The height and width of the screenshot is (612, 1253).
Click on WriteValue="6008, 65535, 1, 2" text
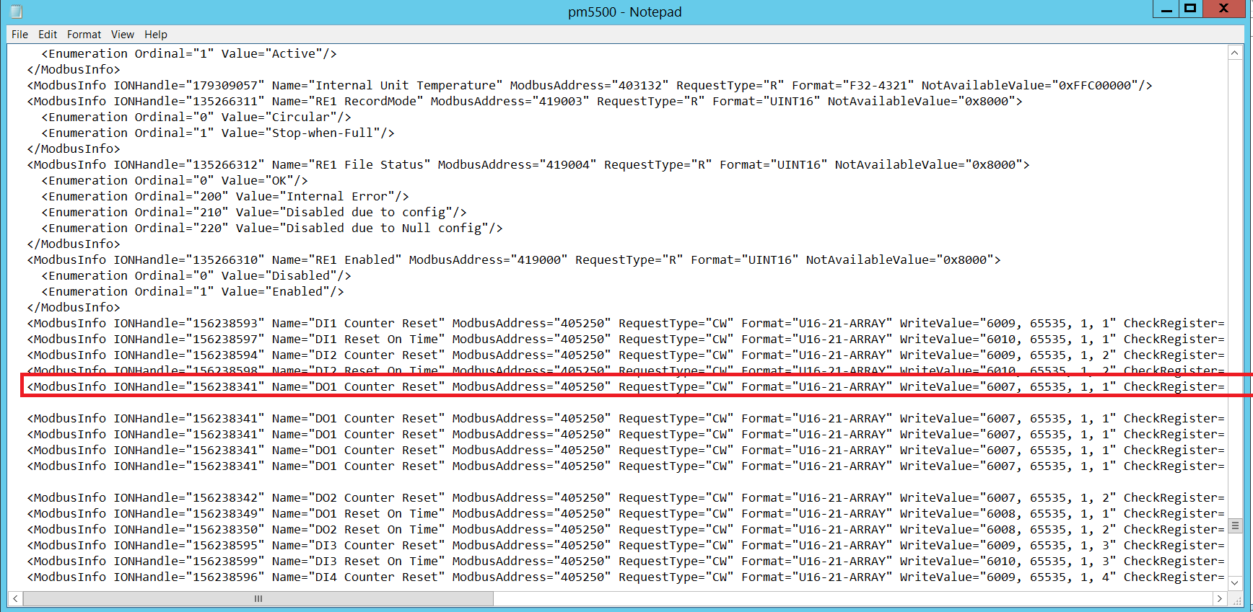pos(1008,529)
